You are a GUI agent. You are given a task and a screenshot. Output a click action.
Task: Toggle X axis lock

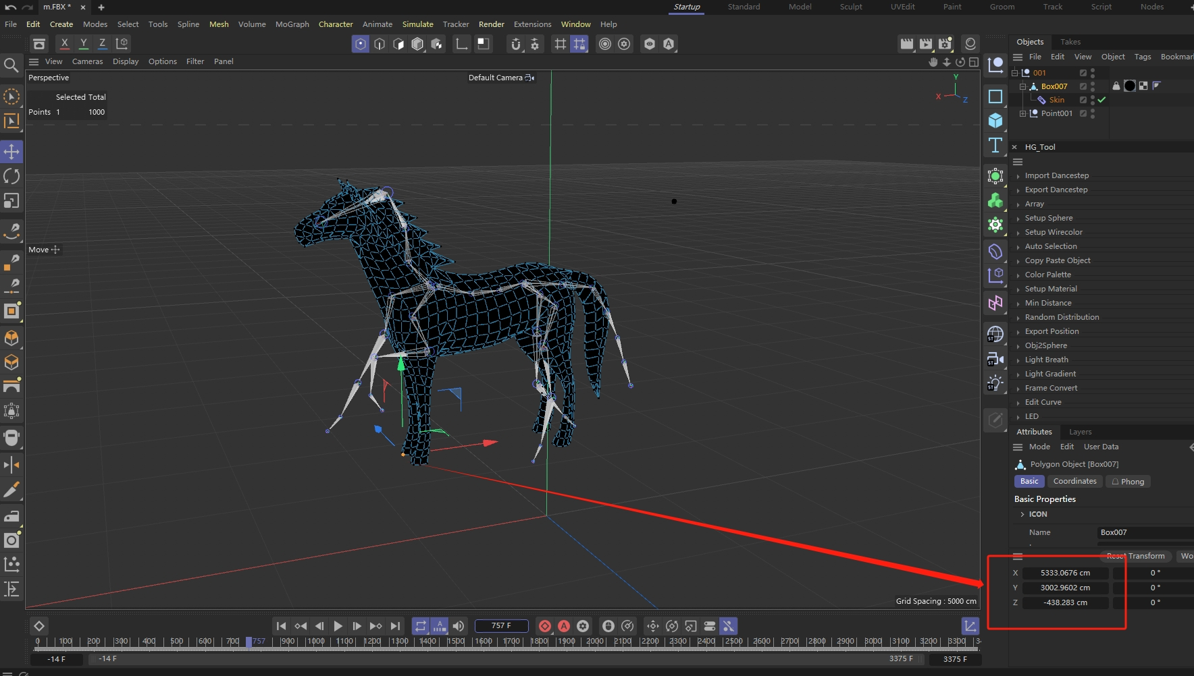tap(64, 44)
